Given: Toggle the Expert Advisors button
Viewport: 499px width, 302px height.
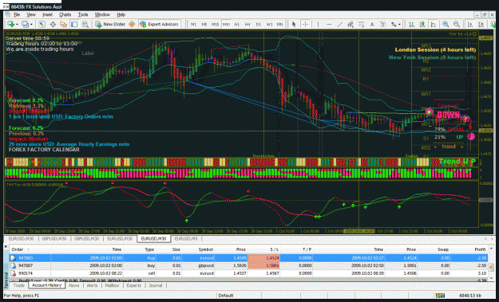Looking at the screenshot, I should click(159, 24).
